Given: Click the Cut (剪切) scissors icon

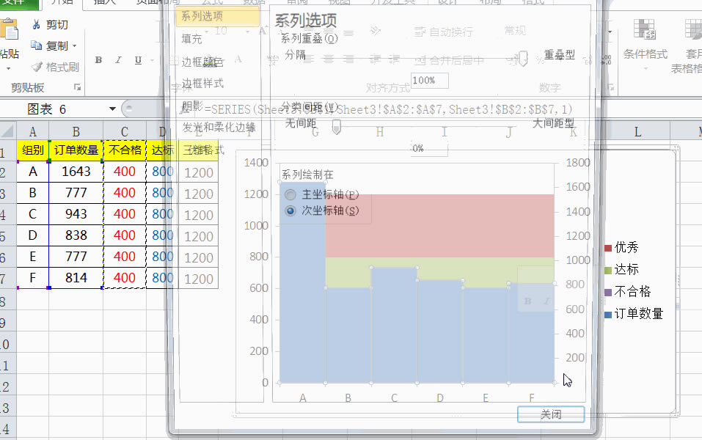Looking at the screenshot, I should (x=37, y=25).
